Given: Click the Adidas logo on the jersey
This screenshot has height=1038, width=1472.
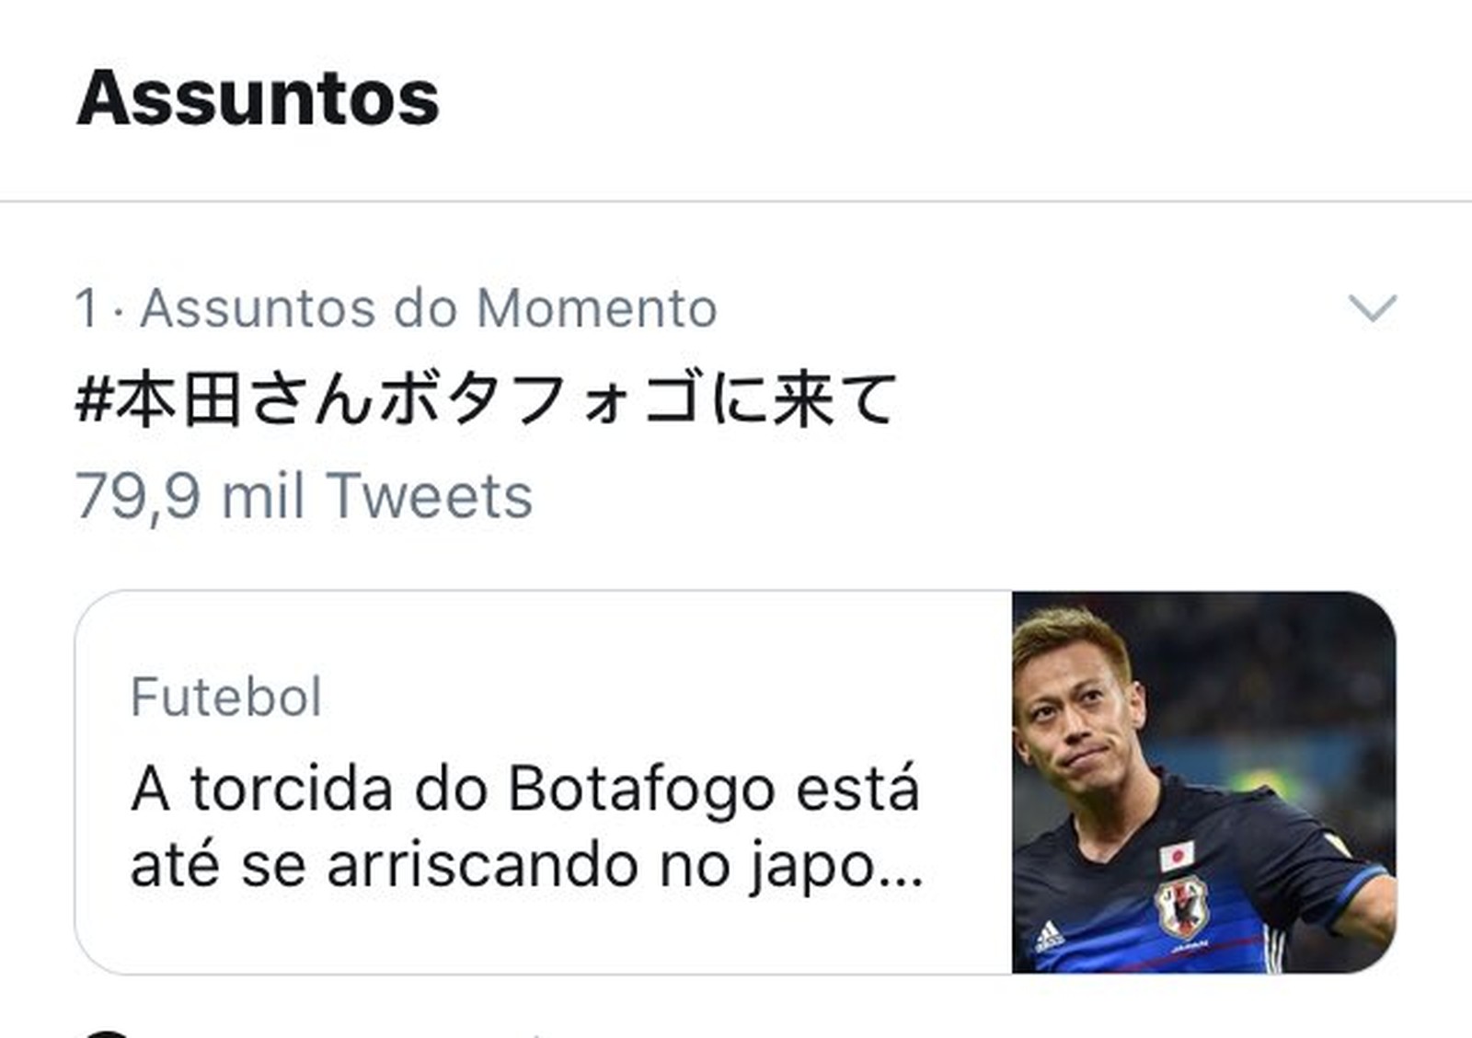Looking at the screenshot, I should coord(1050,937).
